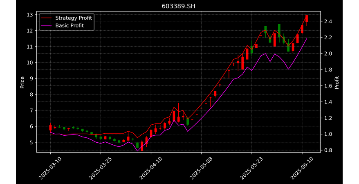Select the Strategy Profit legend label
Screen dimensions: 359x184
tap(74, 18)
